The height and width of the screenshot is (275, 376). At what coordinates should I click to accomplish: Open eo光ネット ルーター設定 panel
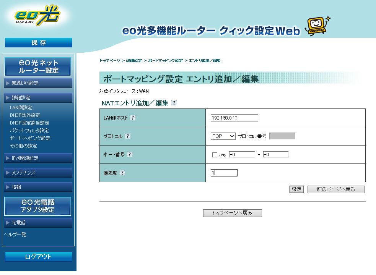(38, 66)
